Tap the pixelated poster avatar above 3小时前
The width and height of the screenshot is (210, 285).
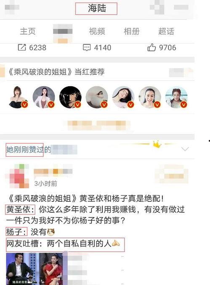pos(17,176)
